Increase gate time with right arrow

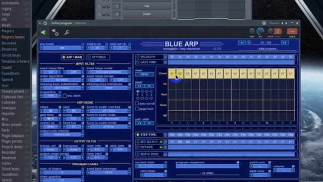60,119
